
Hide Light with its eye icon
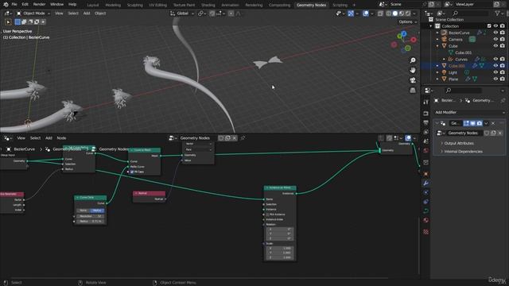(495, 72)
